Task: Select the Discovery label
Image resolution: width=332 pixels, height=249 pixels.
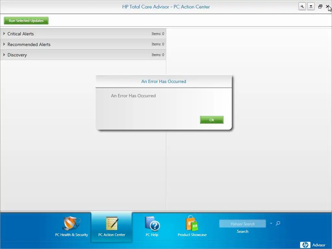Action: click(17, 55)
